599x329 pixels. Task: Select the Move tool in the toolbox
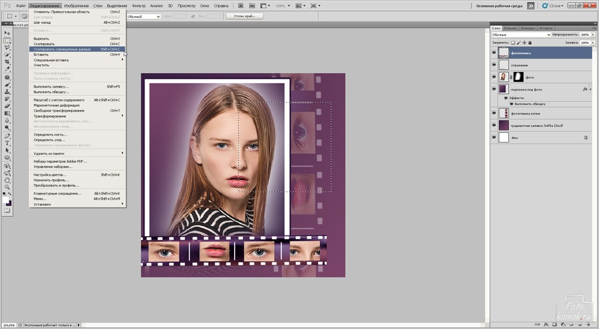(x=8, y=33)
